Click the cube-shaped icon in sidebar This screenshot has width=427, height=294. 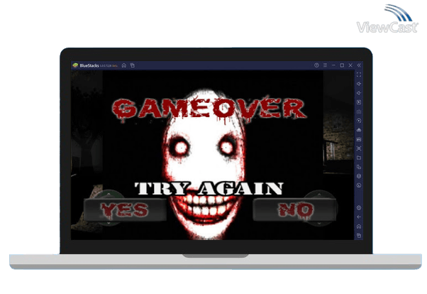point(359,176)
